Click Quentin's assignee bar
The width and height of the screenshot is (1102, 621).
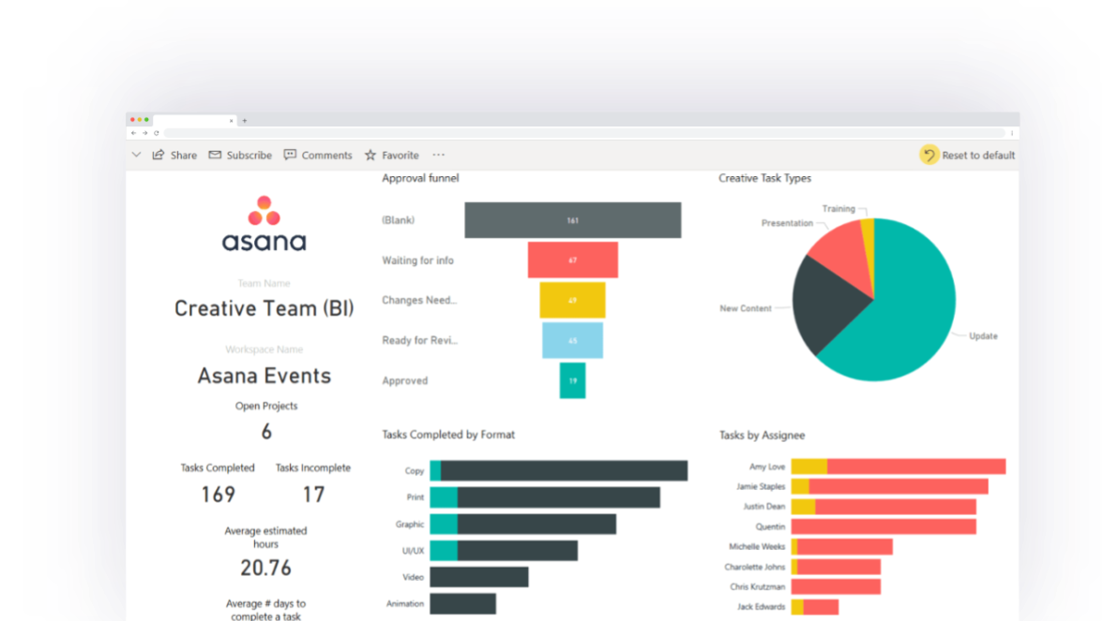[883, 526]
